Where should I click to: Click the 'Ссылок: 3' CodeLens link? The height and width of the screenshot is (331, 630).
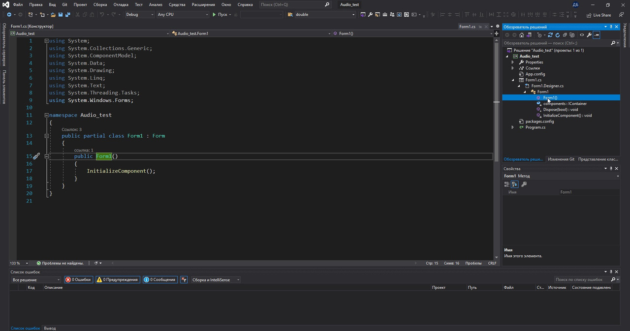coord(71,129)
